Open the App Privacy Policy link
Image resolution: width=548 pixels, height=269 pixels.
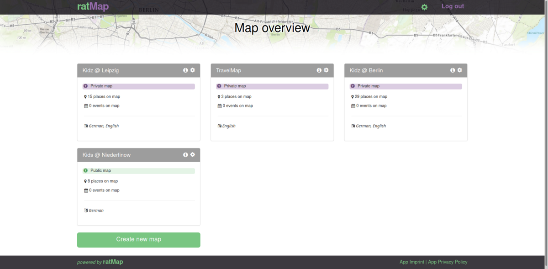(x=448, y=262)
